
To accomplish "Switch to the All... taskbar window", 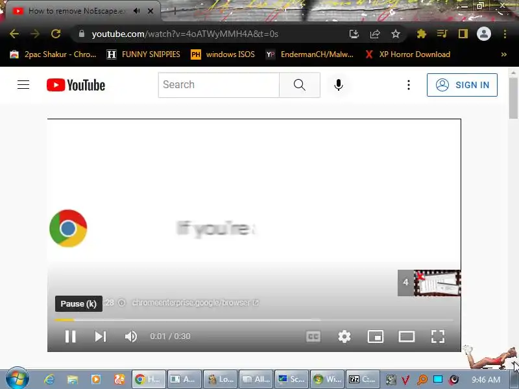I will pyautogui.click(x=256, y=379).
